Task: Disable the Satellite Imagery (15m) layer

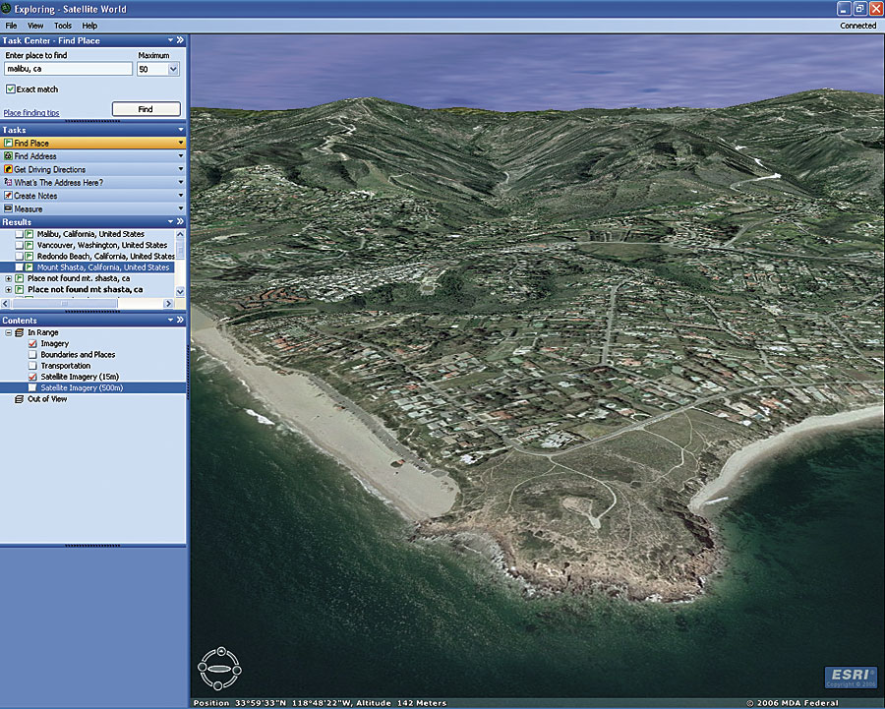Action: 32,377
